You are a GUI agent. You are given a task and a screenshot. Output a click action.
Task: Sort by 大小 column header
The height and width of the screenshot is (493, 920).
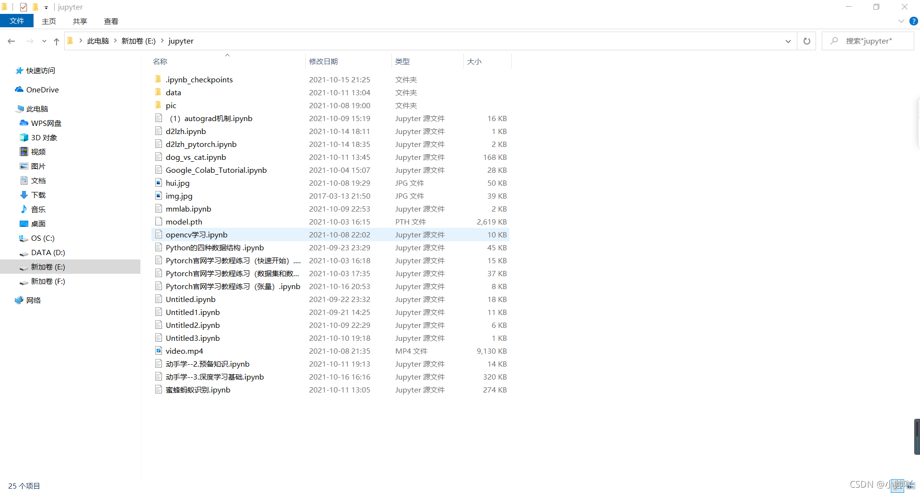(487, 61)
